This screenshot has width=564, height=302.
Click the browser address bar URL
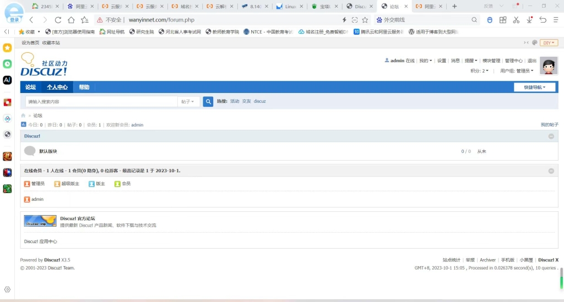point(161,20)
